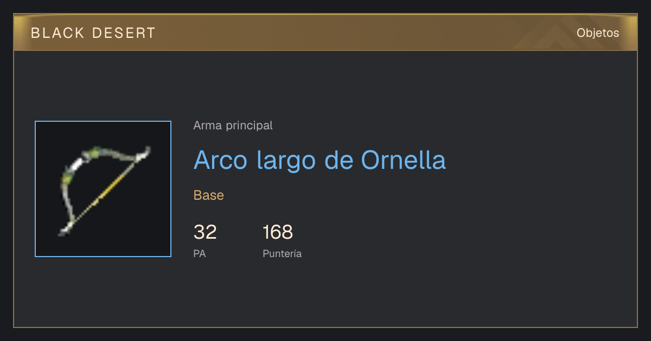Viewport: 651px width, 341px height.
Task: Click the green gem on the bow's upper limb
Action: click(94, 153)
